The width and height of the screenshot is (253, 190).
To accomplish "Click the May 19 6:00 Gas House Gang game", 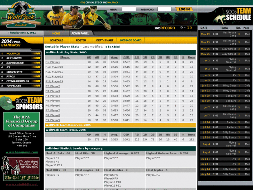I will 225,34.
